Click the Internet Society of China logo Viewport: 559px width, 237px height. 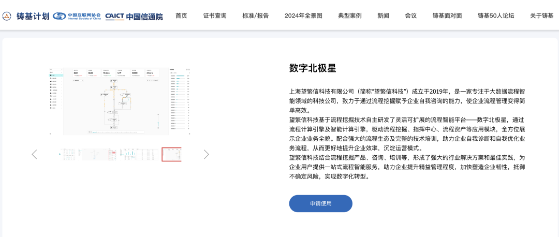click(77, 16)
